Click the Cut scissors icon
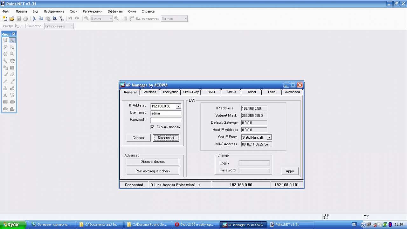This screenshot has width=407, height=229. pos(34,19)
